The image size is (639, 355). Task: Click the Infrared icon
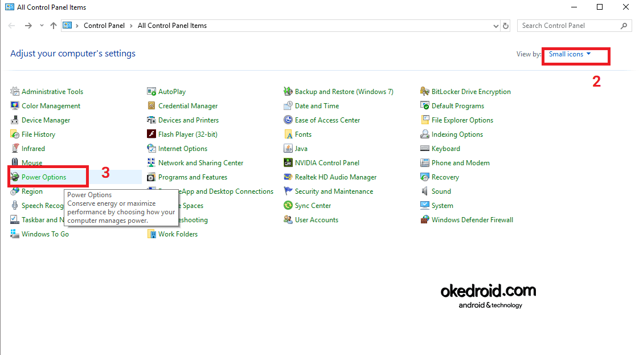pyautogui.click(x=15, y=148)
